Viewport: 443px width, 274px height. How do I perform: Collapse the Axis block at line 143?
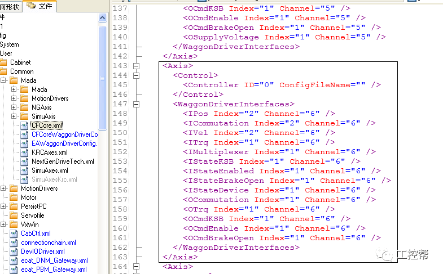point(136,66)
